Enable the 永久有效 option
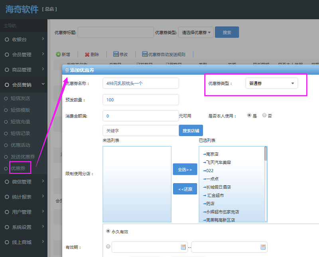The height and width of the screenshot is (257, 319). pos(108,231)
